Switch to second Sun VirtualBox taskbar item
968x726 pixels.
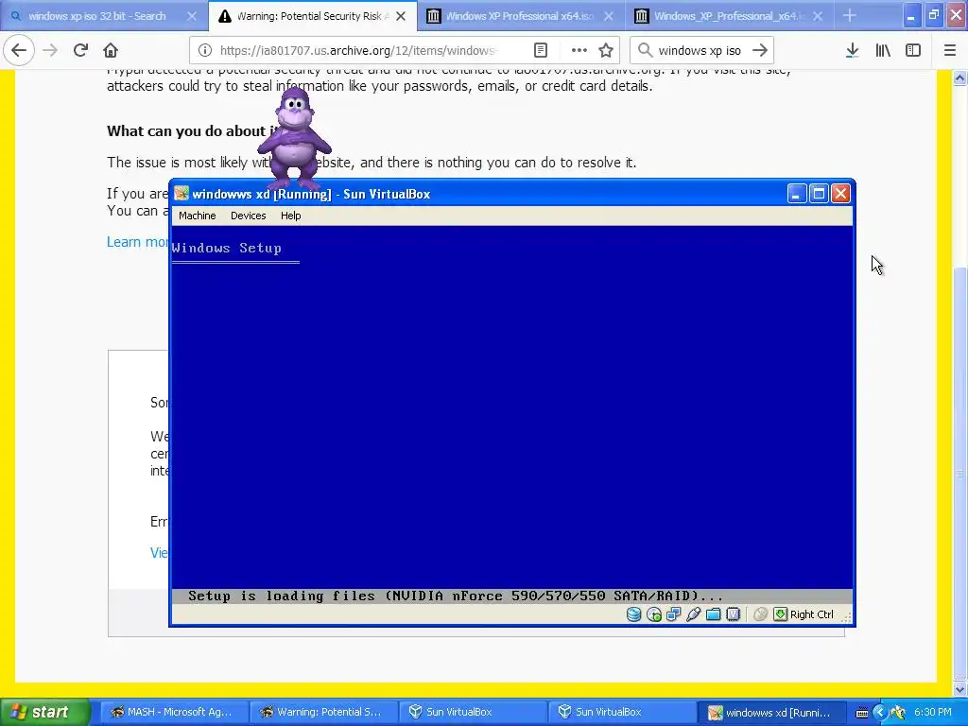click(x=622, y=713)
